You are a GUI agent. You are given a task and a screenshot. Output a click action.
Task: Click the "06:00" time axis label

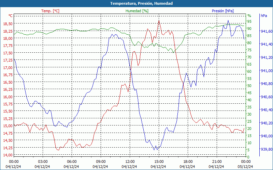[x=72, y=161]
